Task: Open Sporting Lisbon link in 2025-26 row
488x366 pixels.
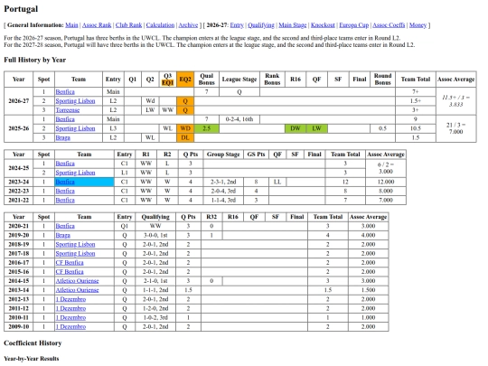Action: pos(75,128)
